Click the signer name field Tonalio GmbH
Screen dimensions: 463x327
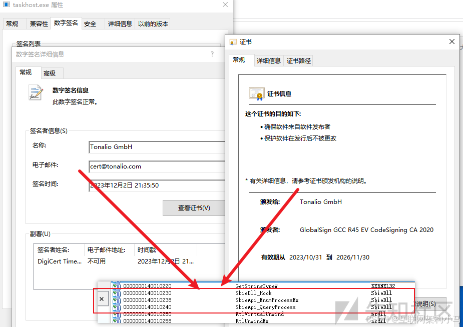click(x=157, y=147)
